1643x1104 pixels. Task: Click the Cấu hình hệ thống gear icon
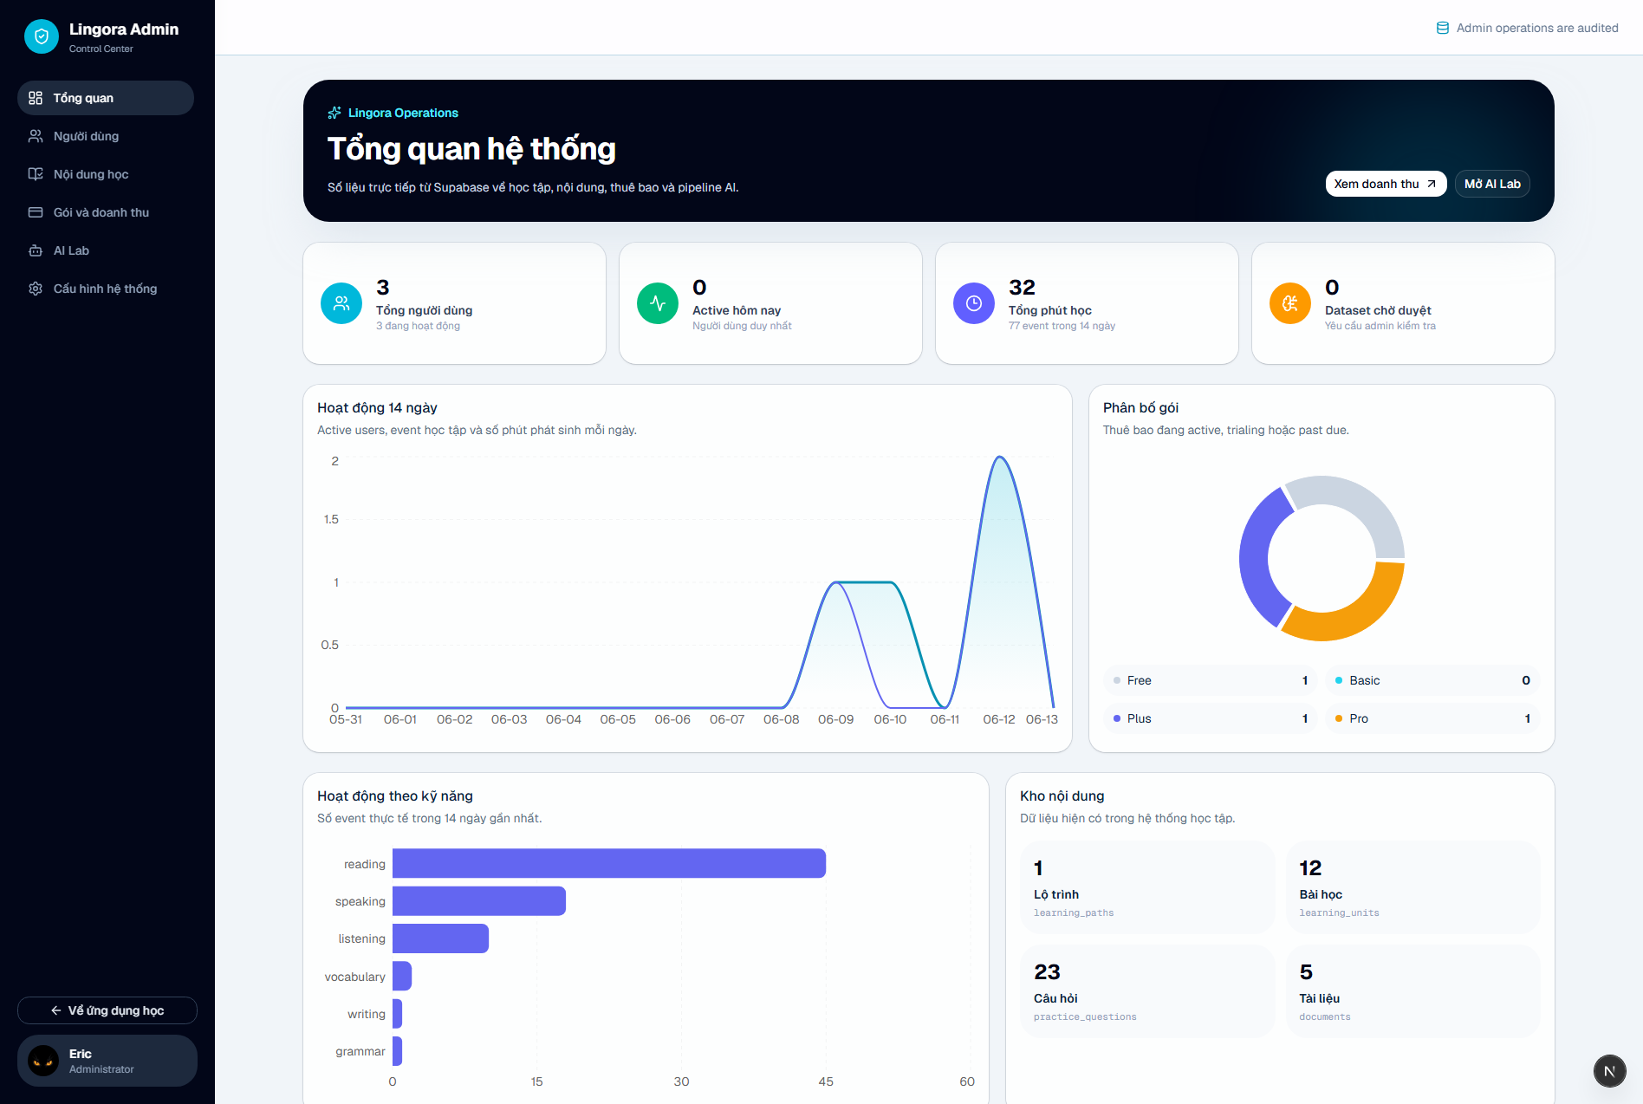click(36, 289)
